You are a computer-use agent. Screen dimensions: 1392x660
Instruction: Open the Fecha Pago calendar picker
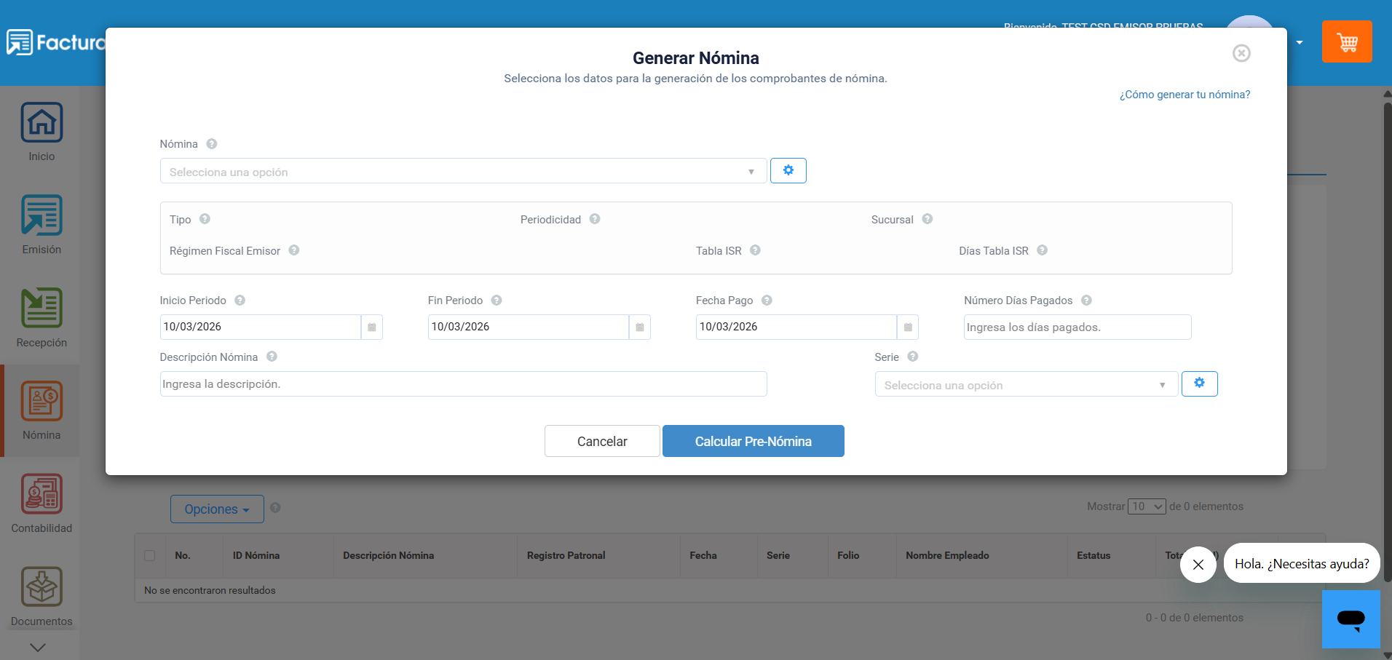(907, 327)
